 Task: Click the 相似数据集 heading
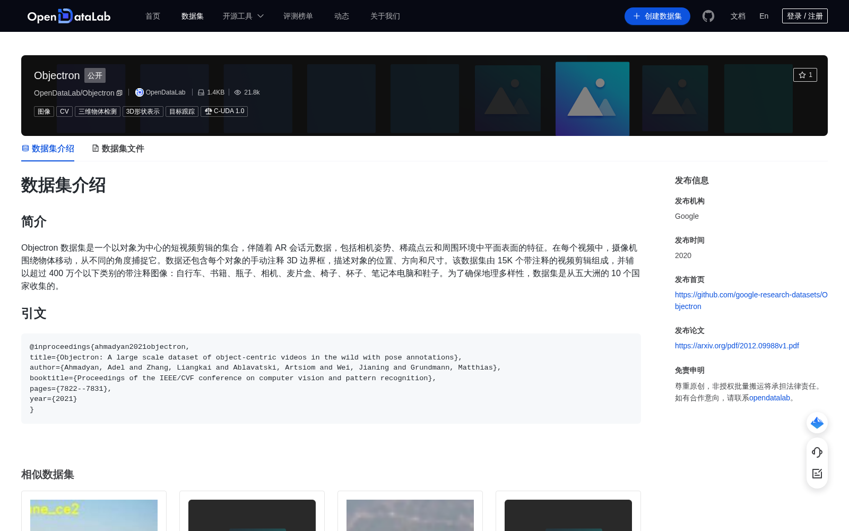[x=48, y=474]
